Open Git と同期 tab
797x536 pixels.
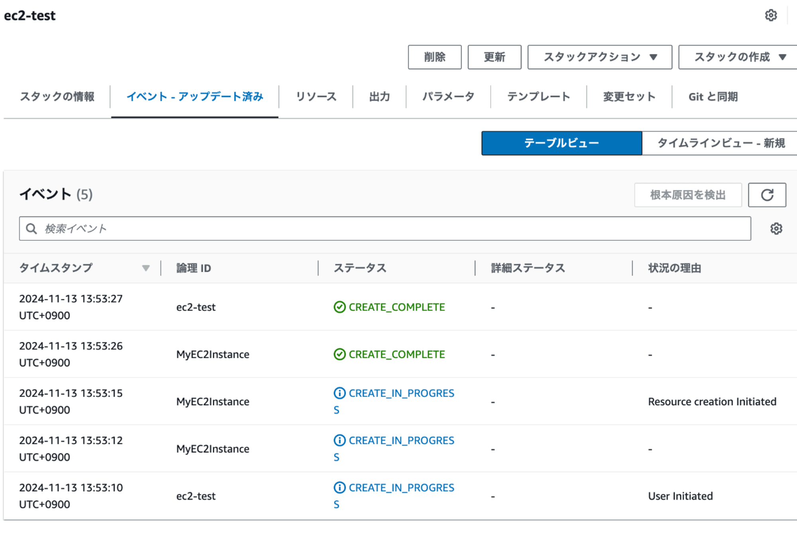[713, 96]
